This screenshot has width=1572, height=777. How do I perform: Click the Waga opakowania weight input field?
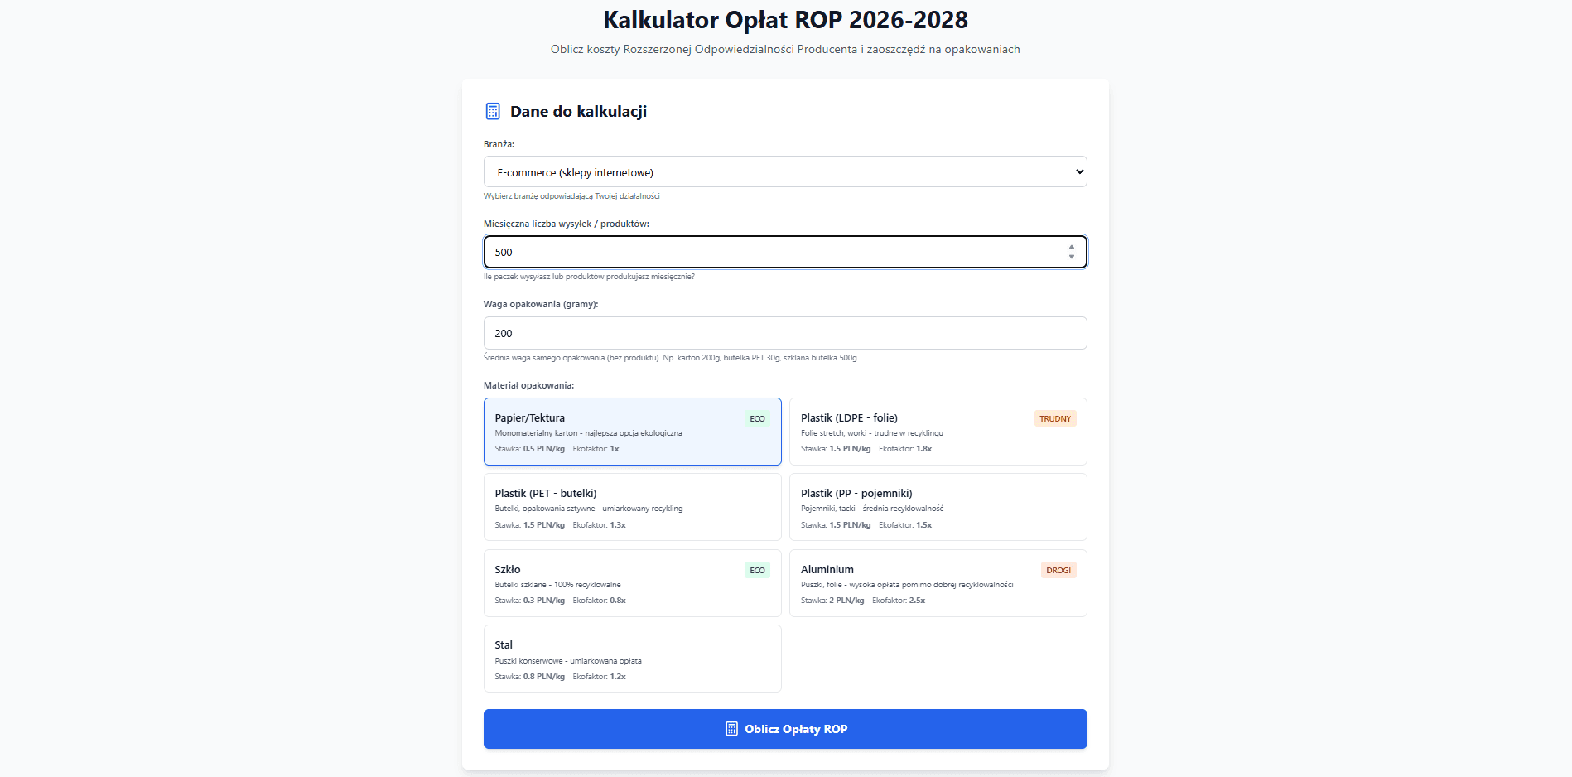pyautogui.click(x=784, y=333)
